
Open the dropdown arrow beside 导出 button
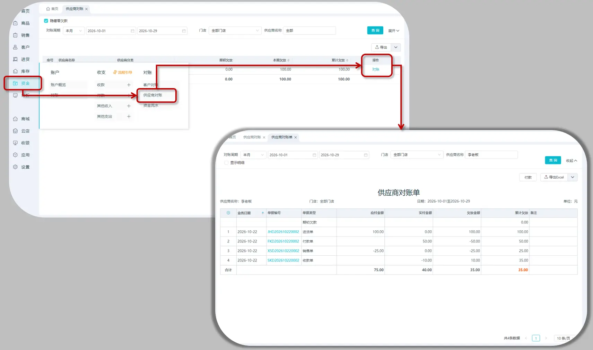396,47
